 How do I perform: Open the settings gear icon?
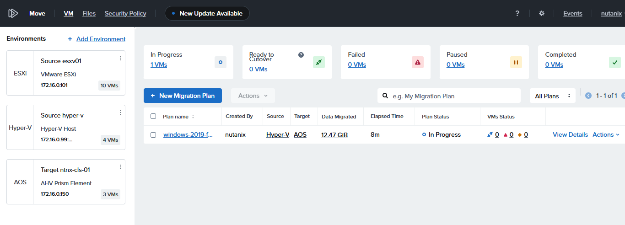point(542,13)
